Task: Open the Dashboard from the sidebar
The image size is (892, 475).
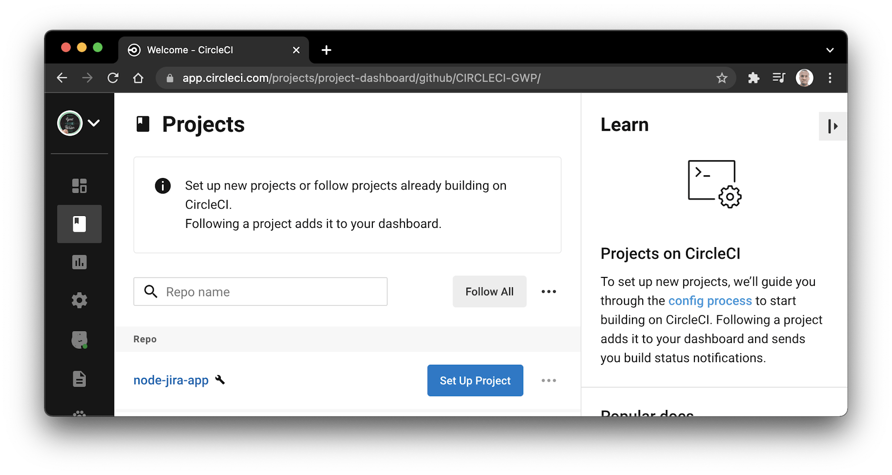Action: (x=79, y=186)
